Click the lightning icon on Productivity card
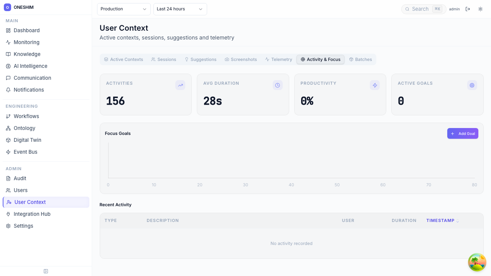 (x=375, y=85)
